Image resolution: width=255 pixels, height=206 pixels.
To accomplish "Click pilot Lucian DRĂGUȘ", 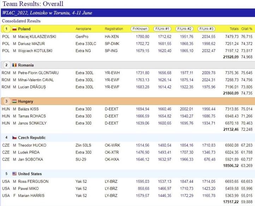I will tap(32, 87).
